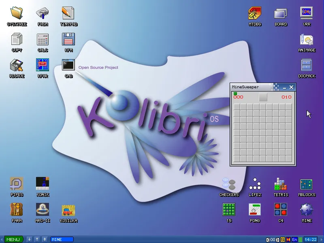The width and height of the screenshot is (324, 243).
Task: Open the TINYPAD text editor
Action: click(68, 12)
